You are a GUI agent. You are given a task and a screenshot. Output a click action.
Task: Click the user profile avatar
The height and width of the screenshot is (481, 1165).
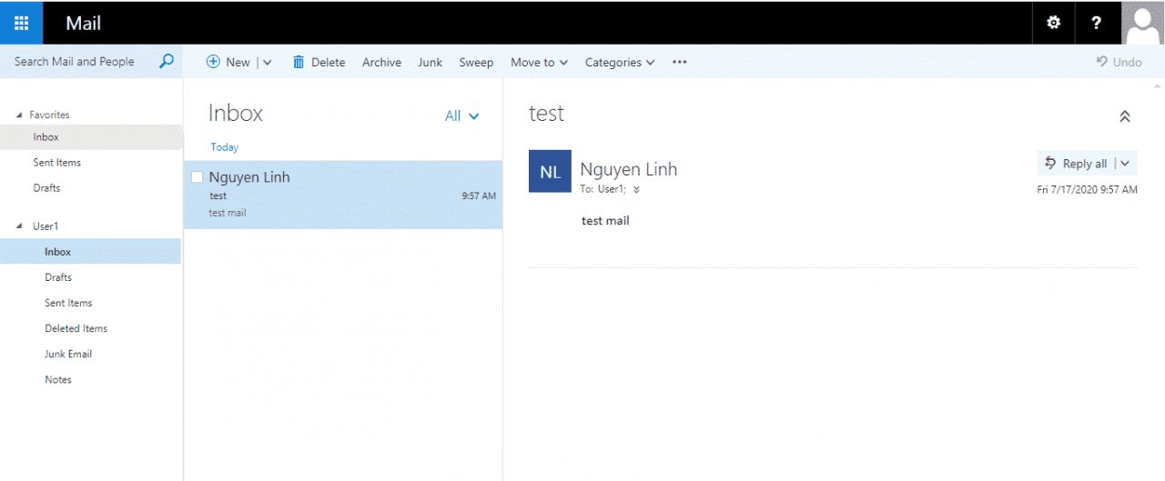pyautogui.click(x=1143, y=23)
